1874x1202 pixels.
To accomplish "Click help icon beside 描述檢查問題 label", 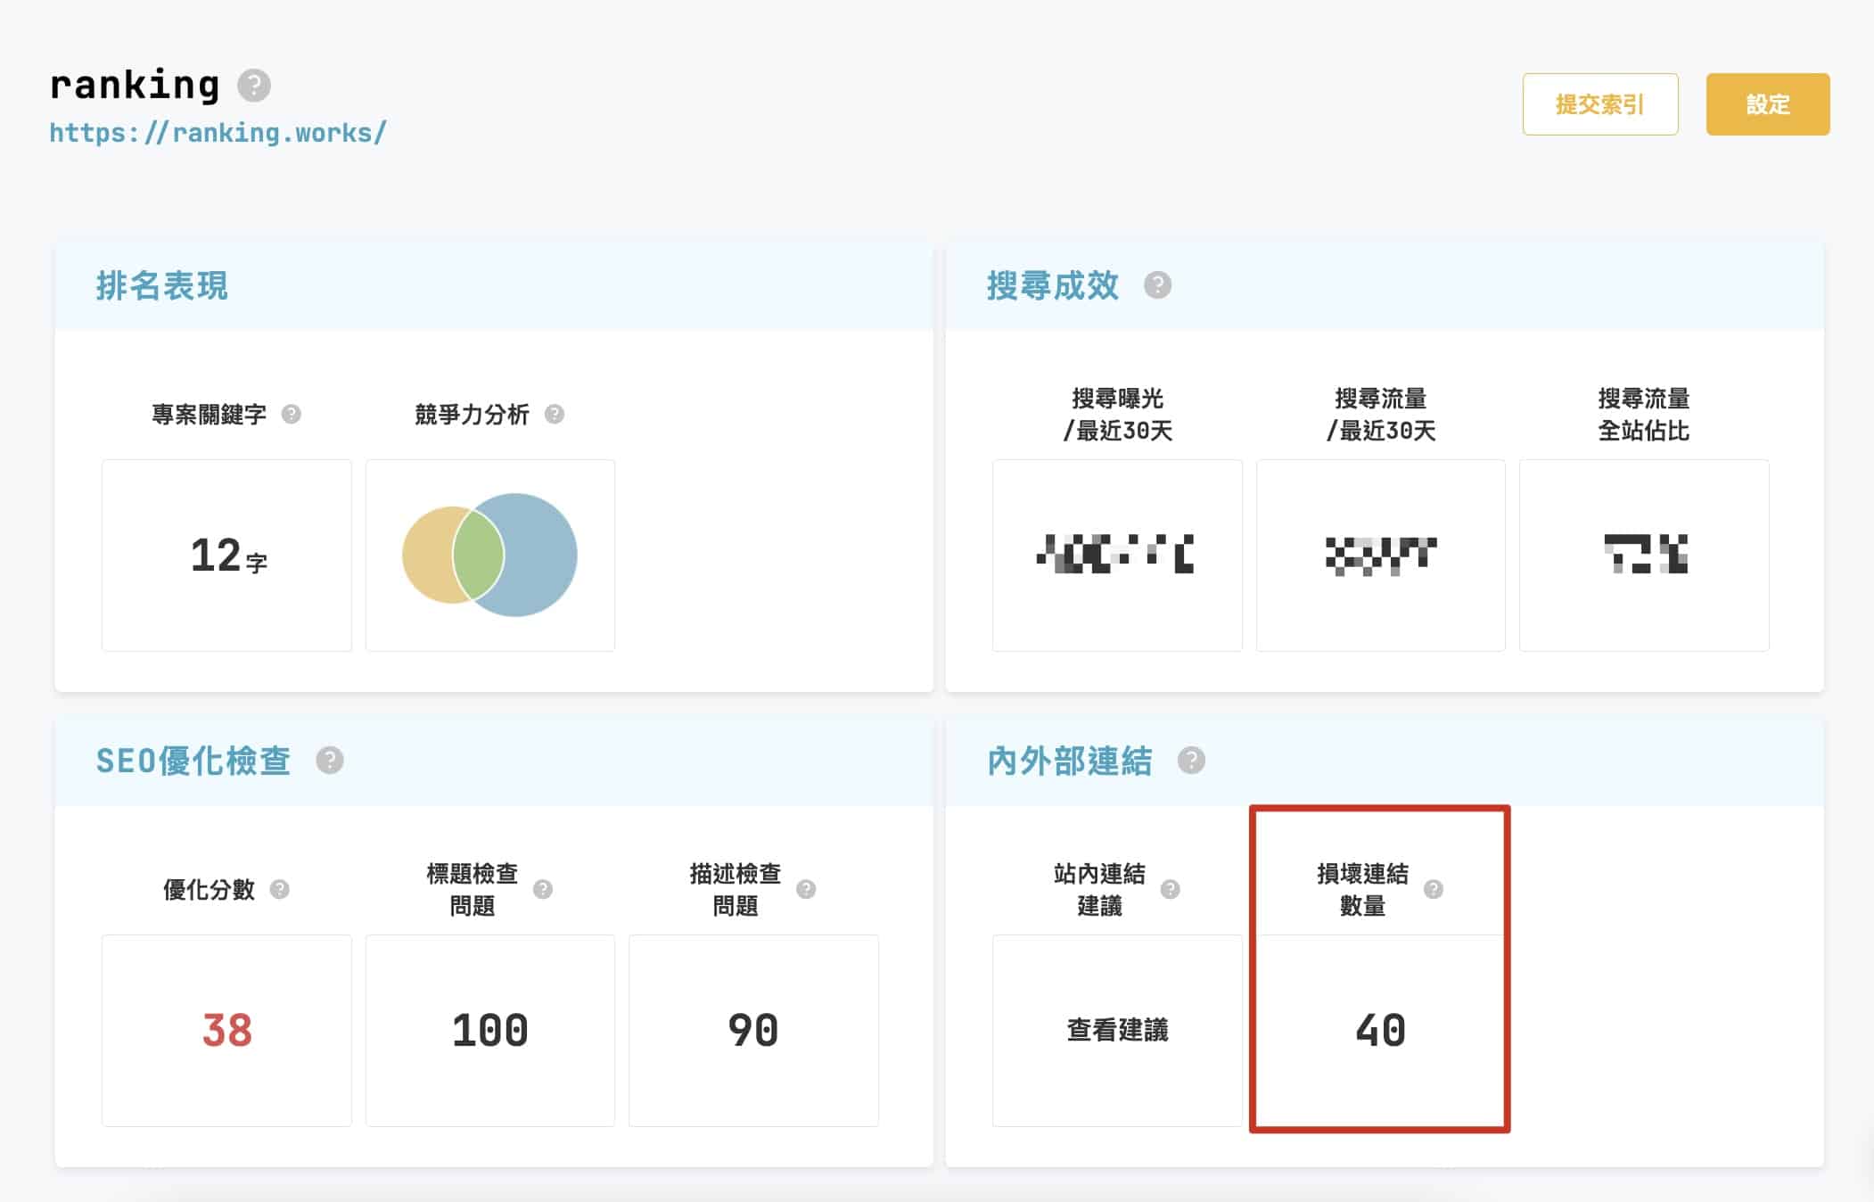I will click(x=806, y=889).
